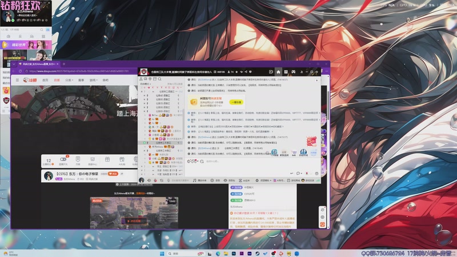Click the scroll-up arrow in YY chat area
Viewport: 457px width, 257px height.
317,80
